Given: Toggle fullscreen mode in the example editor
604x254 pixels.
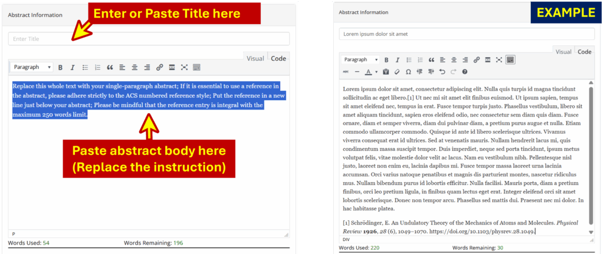Looking at the screenshot, I should pos(499,60).
